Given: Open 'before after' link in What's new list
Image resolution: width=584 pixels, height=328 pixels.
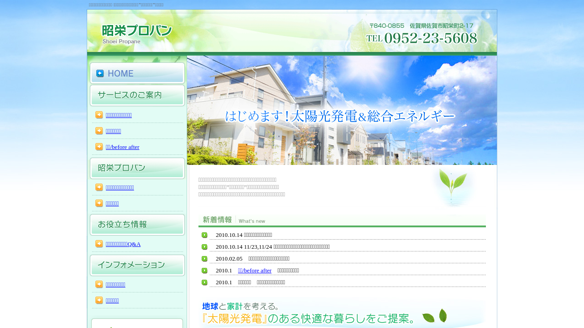Looking at the screenshot, I should click(x=255, y=271).
